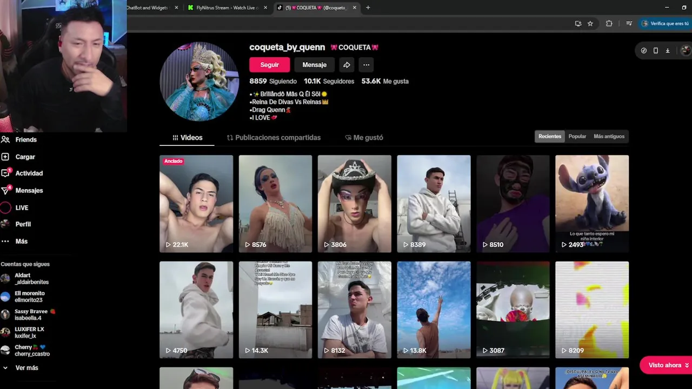Image resolution: width=692 pixels, height=389 pixels.
Task: Click the Cuentas que sigues heading
Action: 25,264
